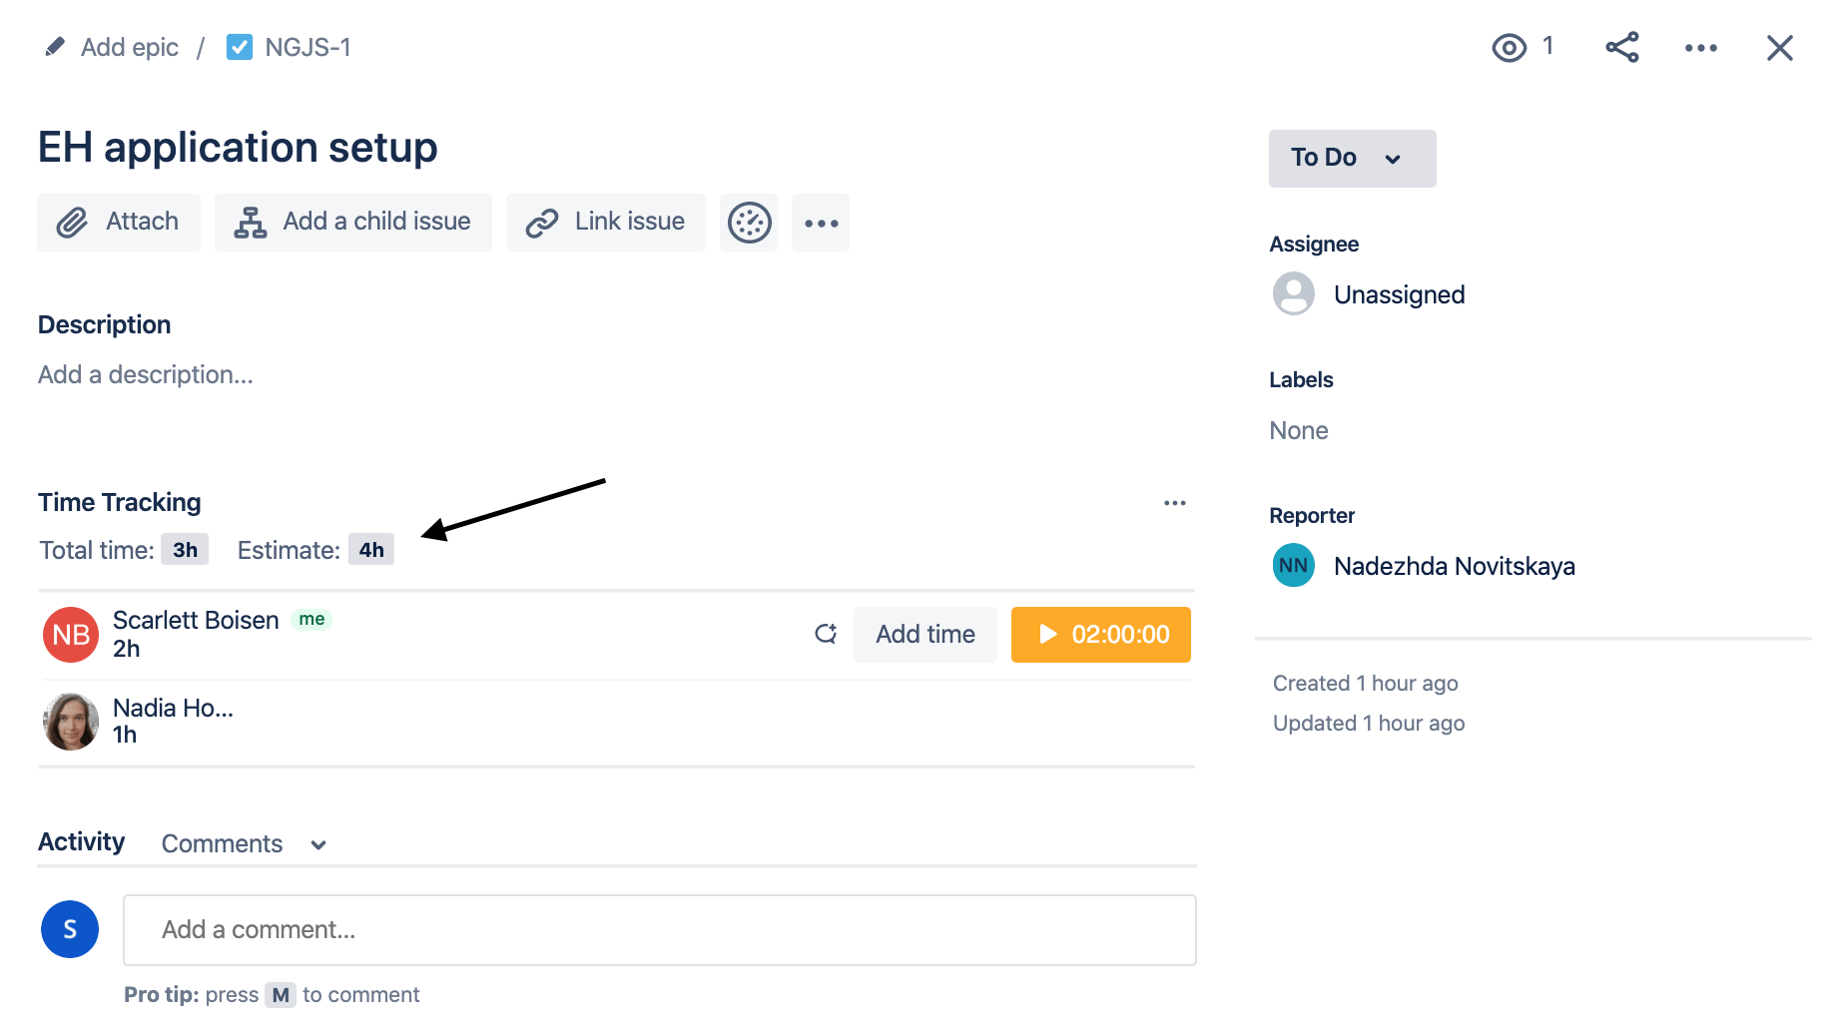Click the Link issue button
This screenshot has height=1030, width=1843.
[x=606, y=222]
